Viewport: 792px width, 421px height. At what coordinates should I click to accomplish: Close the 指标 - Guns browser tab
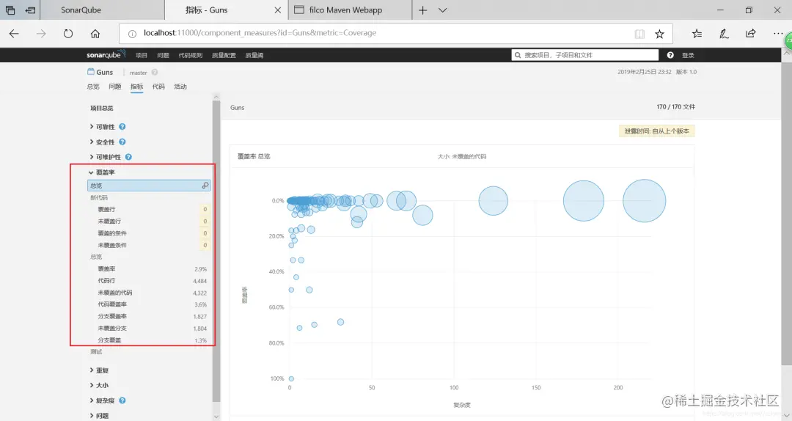[x=278, y=10]
